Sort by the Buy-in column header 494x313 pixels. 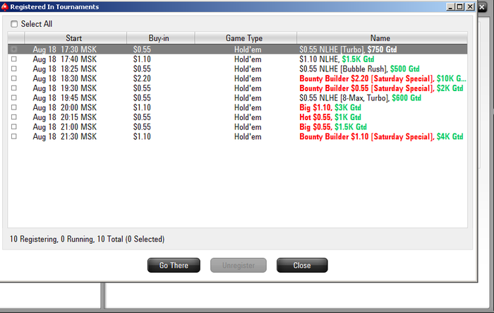(161, 38)
